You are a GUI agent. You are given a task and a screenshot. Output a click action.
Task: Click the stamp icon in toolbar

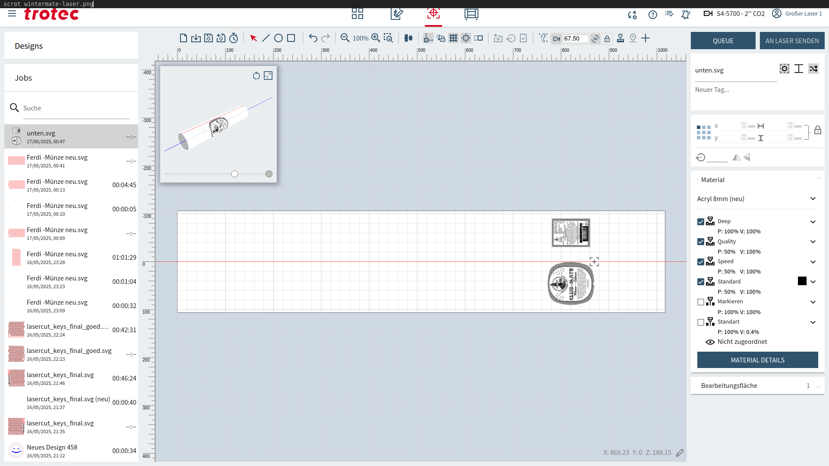620,38
